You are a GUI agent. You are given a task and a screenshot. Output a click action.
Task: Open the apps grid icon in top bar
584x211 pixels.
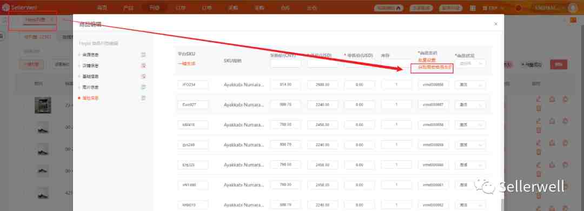click(473, 8)
